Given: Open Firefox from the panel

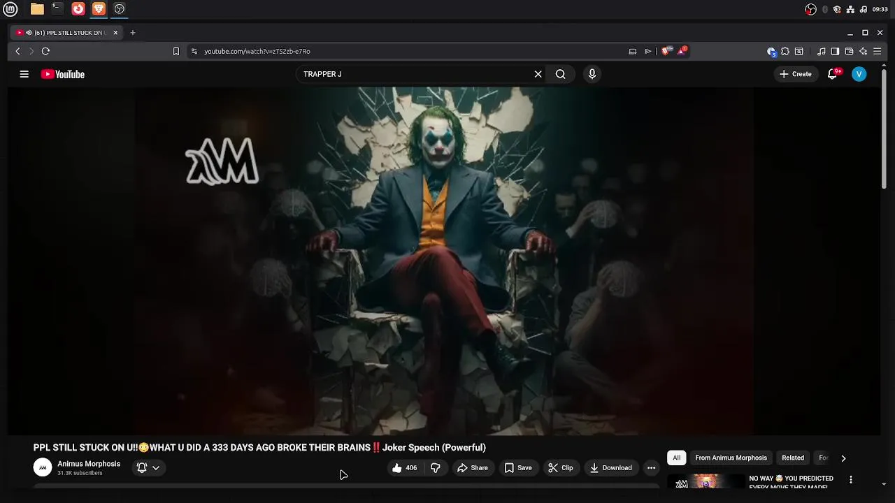Looking at the screenshot, I should pos(78,9).
